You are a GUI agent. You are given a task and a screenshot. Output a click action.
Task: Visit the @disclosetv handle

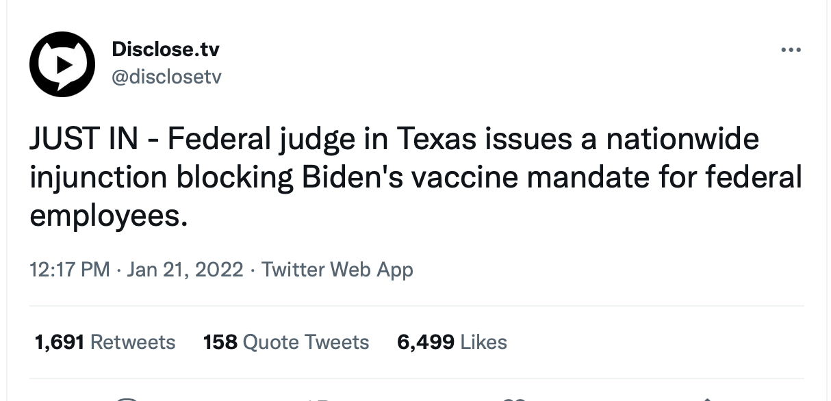point(166,77)
